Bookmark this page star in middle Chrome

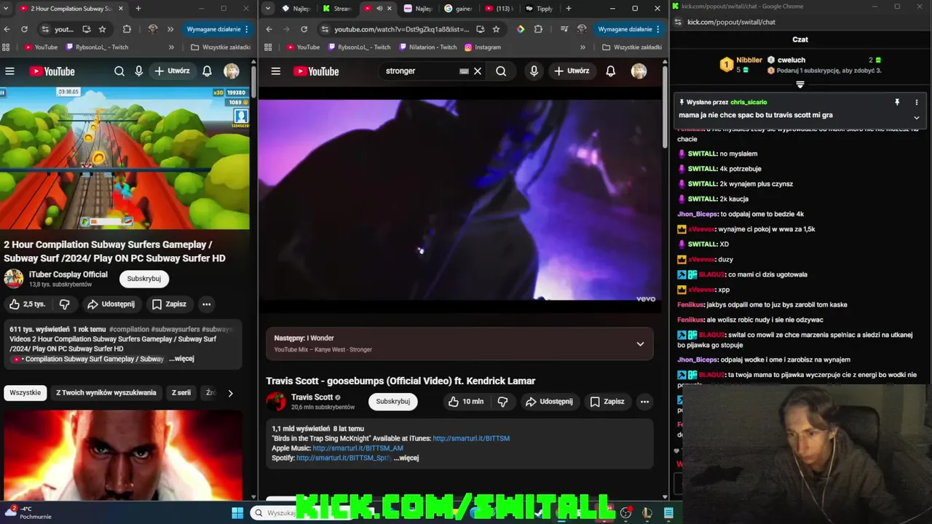(496, 29)
